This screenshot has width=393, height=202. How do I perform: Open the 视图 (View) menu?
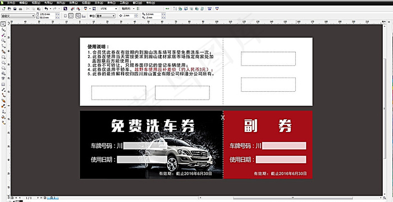[x=36, y=3]
